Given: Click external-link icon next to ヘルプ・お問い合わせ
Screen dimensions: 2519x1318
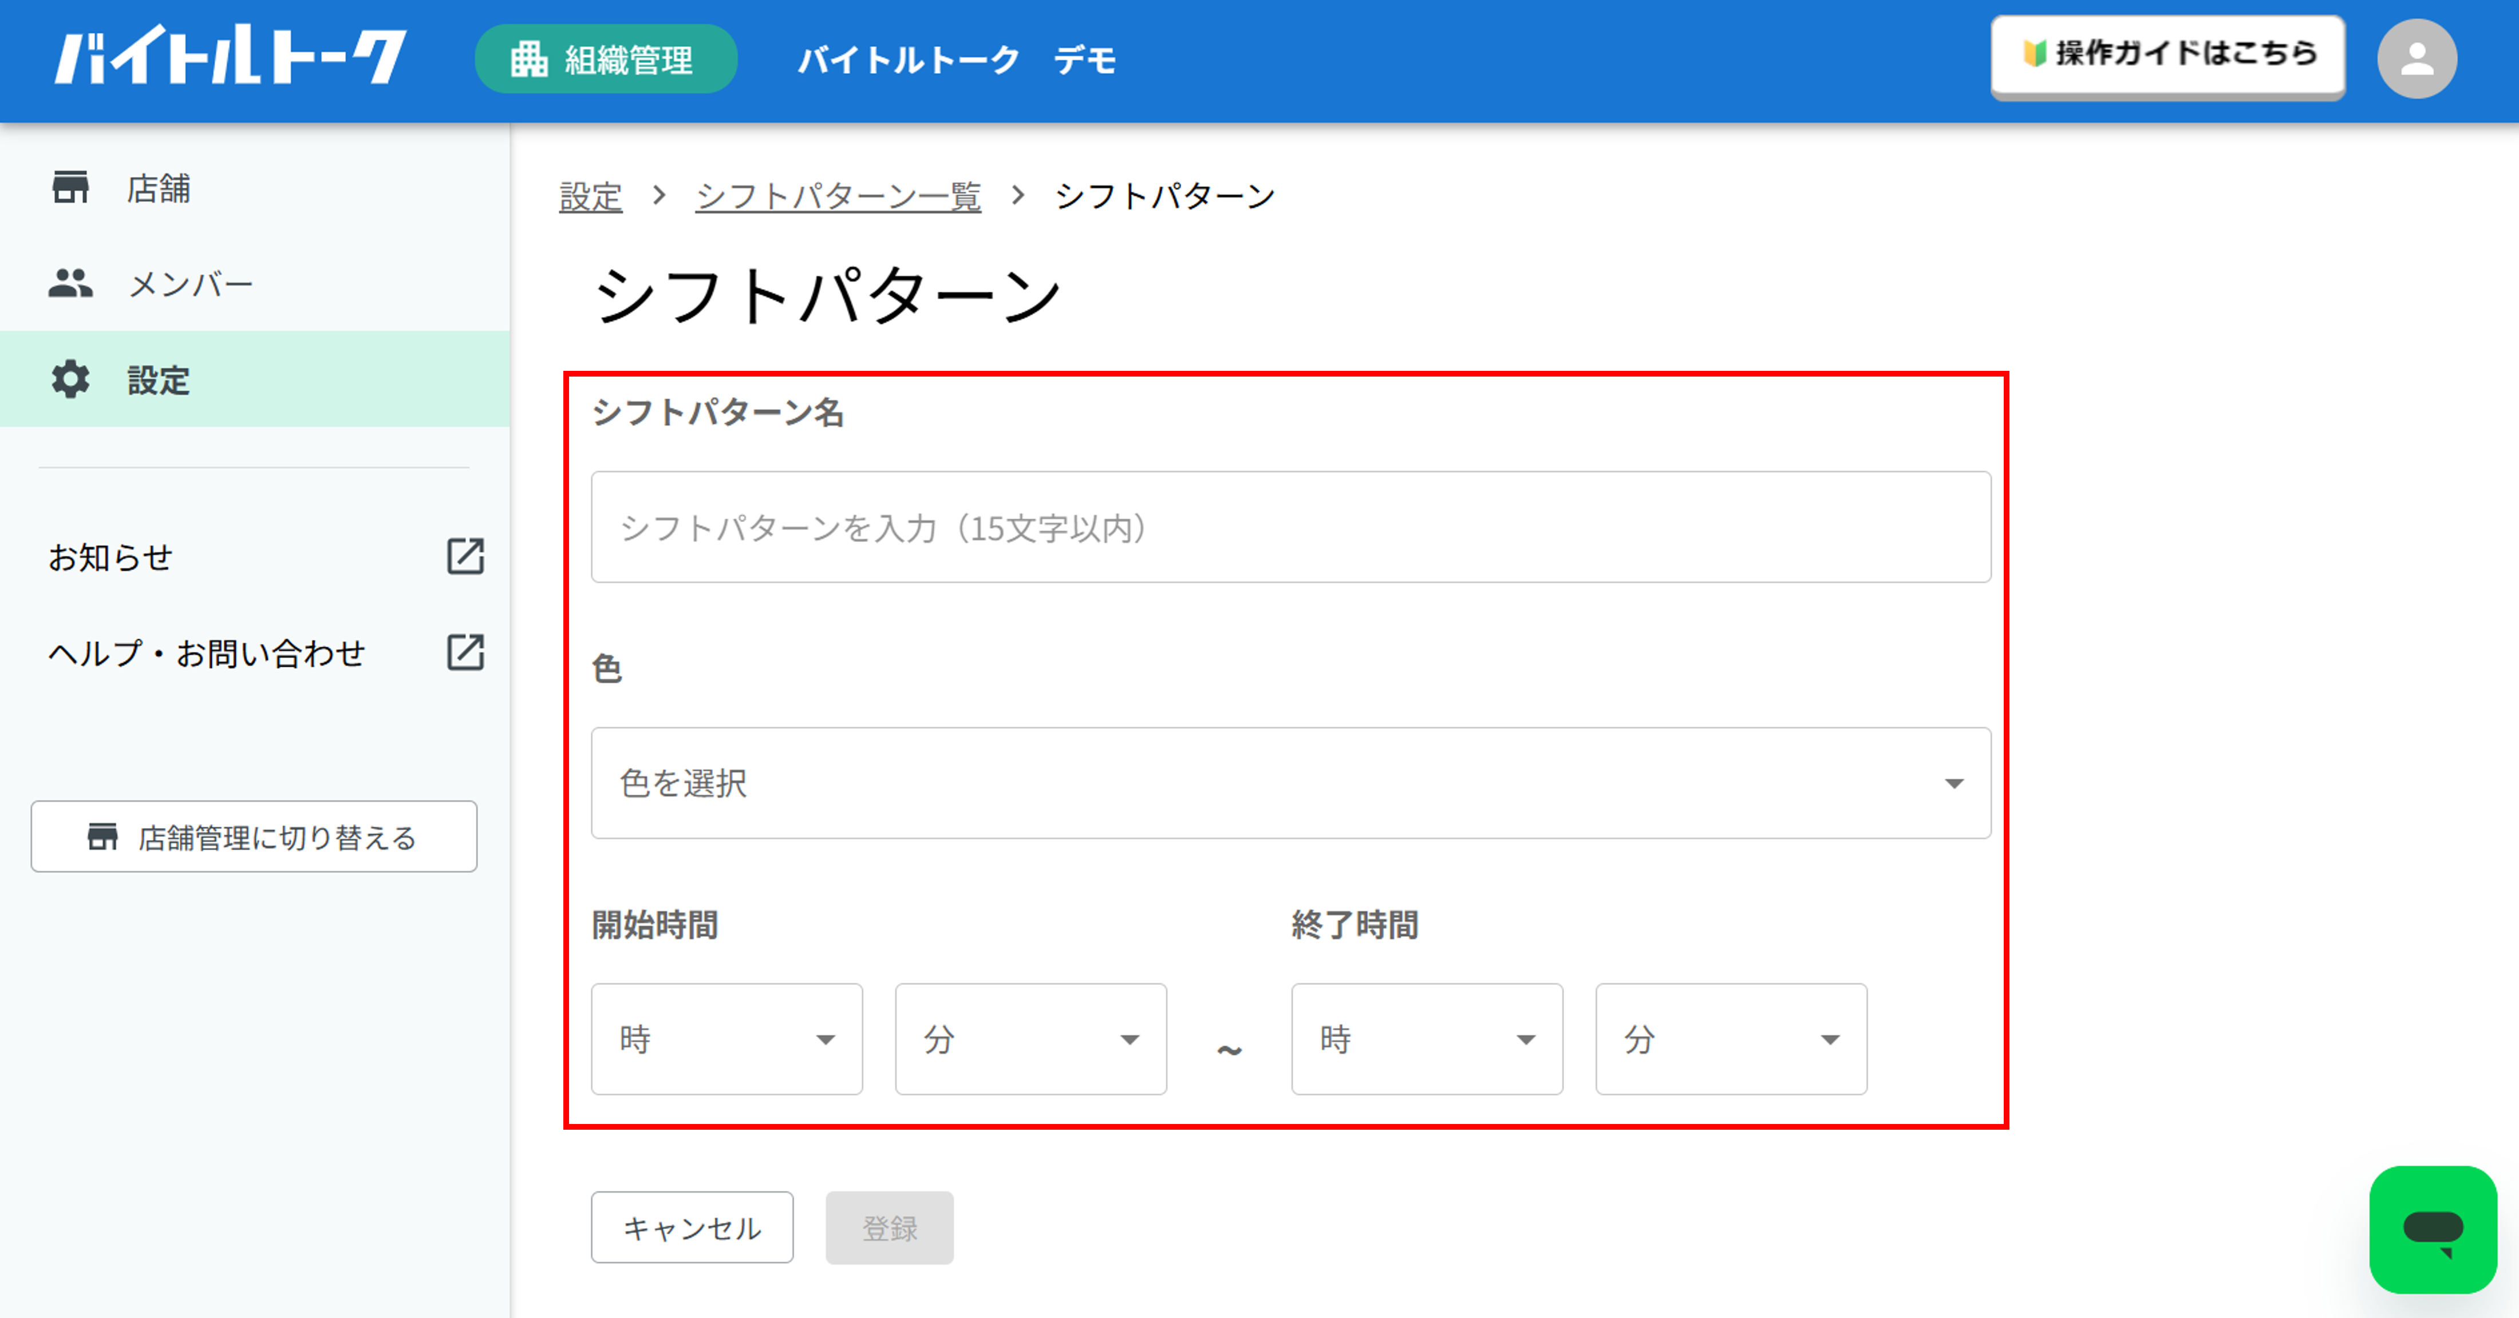Looking at the screenshot, I should (465, 652).
